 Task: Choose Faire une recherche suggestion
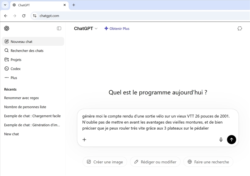coord(208,162)
